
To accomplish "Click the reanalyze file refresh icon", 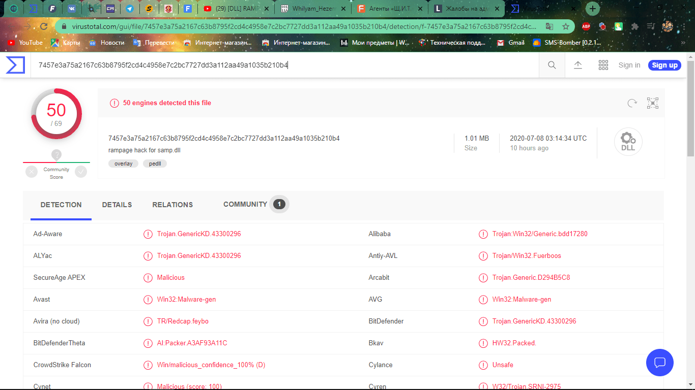I will coord(632,103).
